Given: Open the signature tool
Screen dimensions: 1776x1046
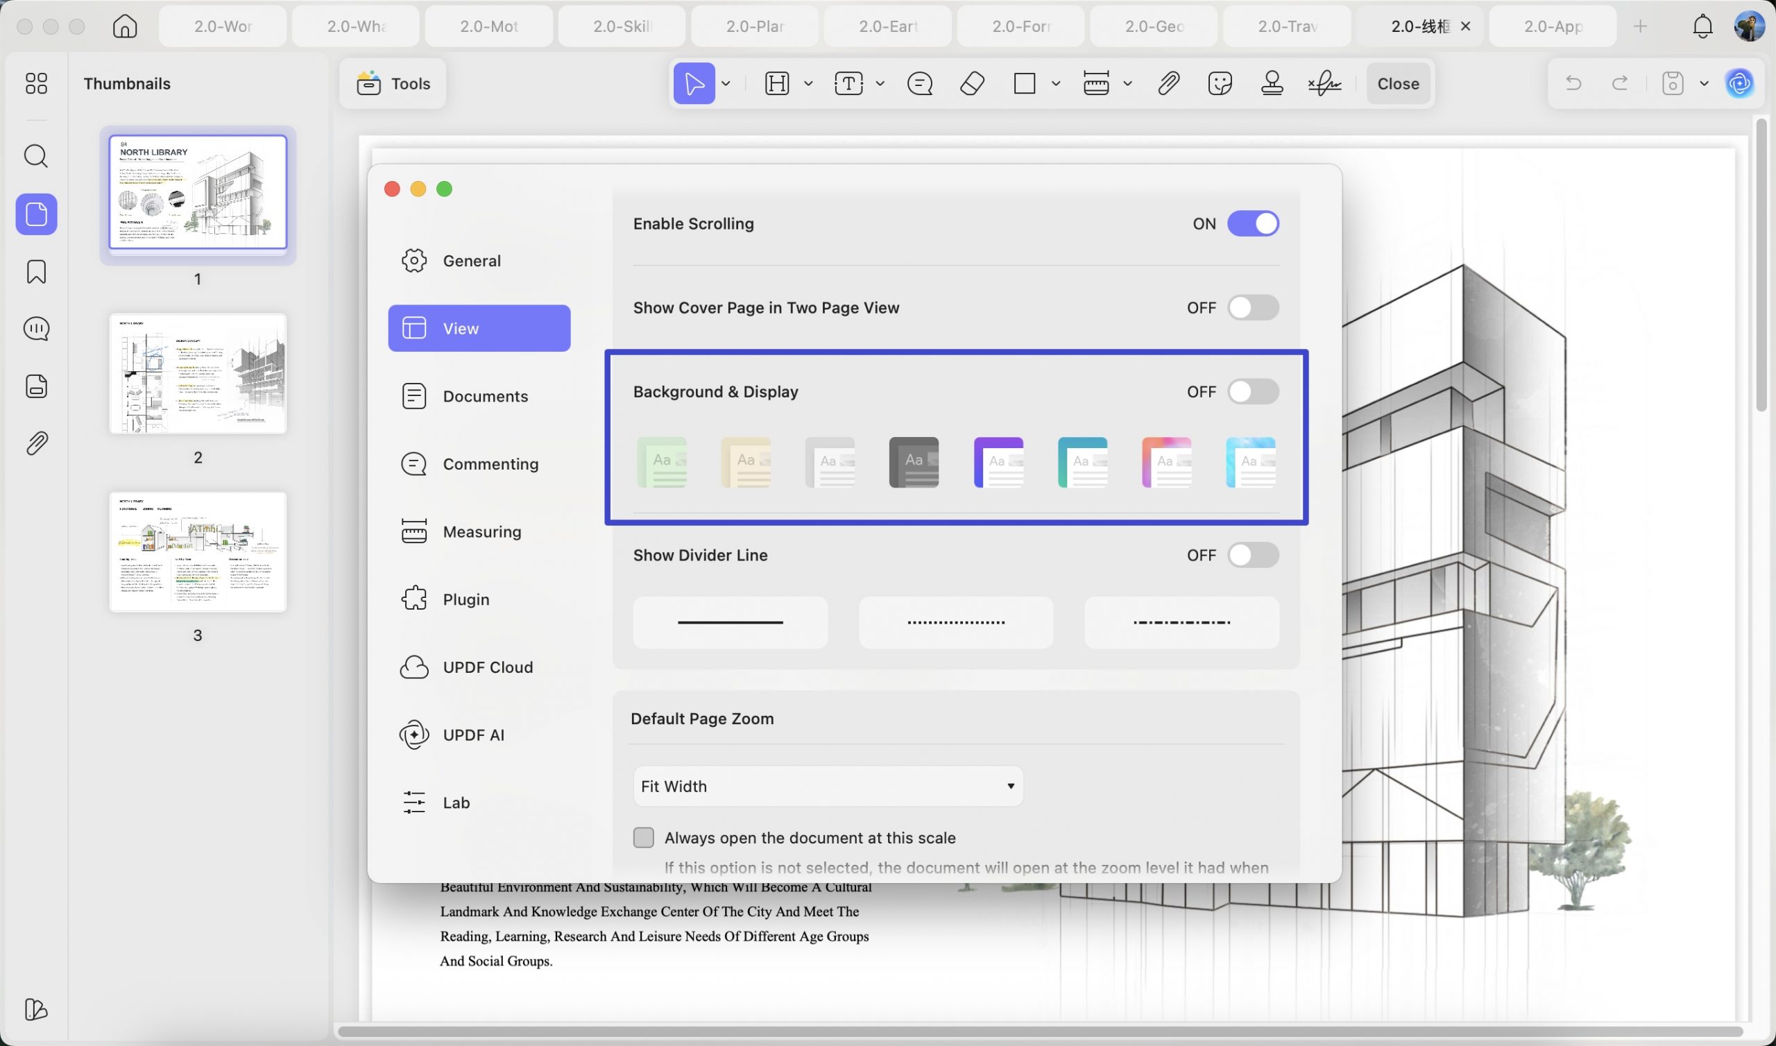Looking at the screenshot, I should click(x=1324, y=83).
